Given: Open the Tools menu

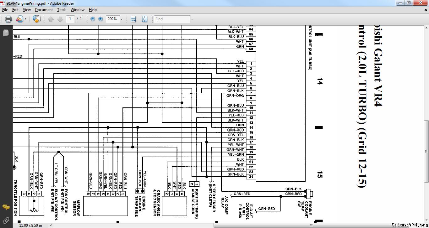Looking at the screenshot, I should click(62, 10).
